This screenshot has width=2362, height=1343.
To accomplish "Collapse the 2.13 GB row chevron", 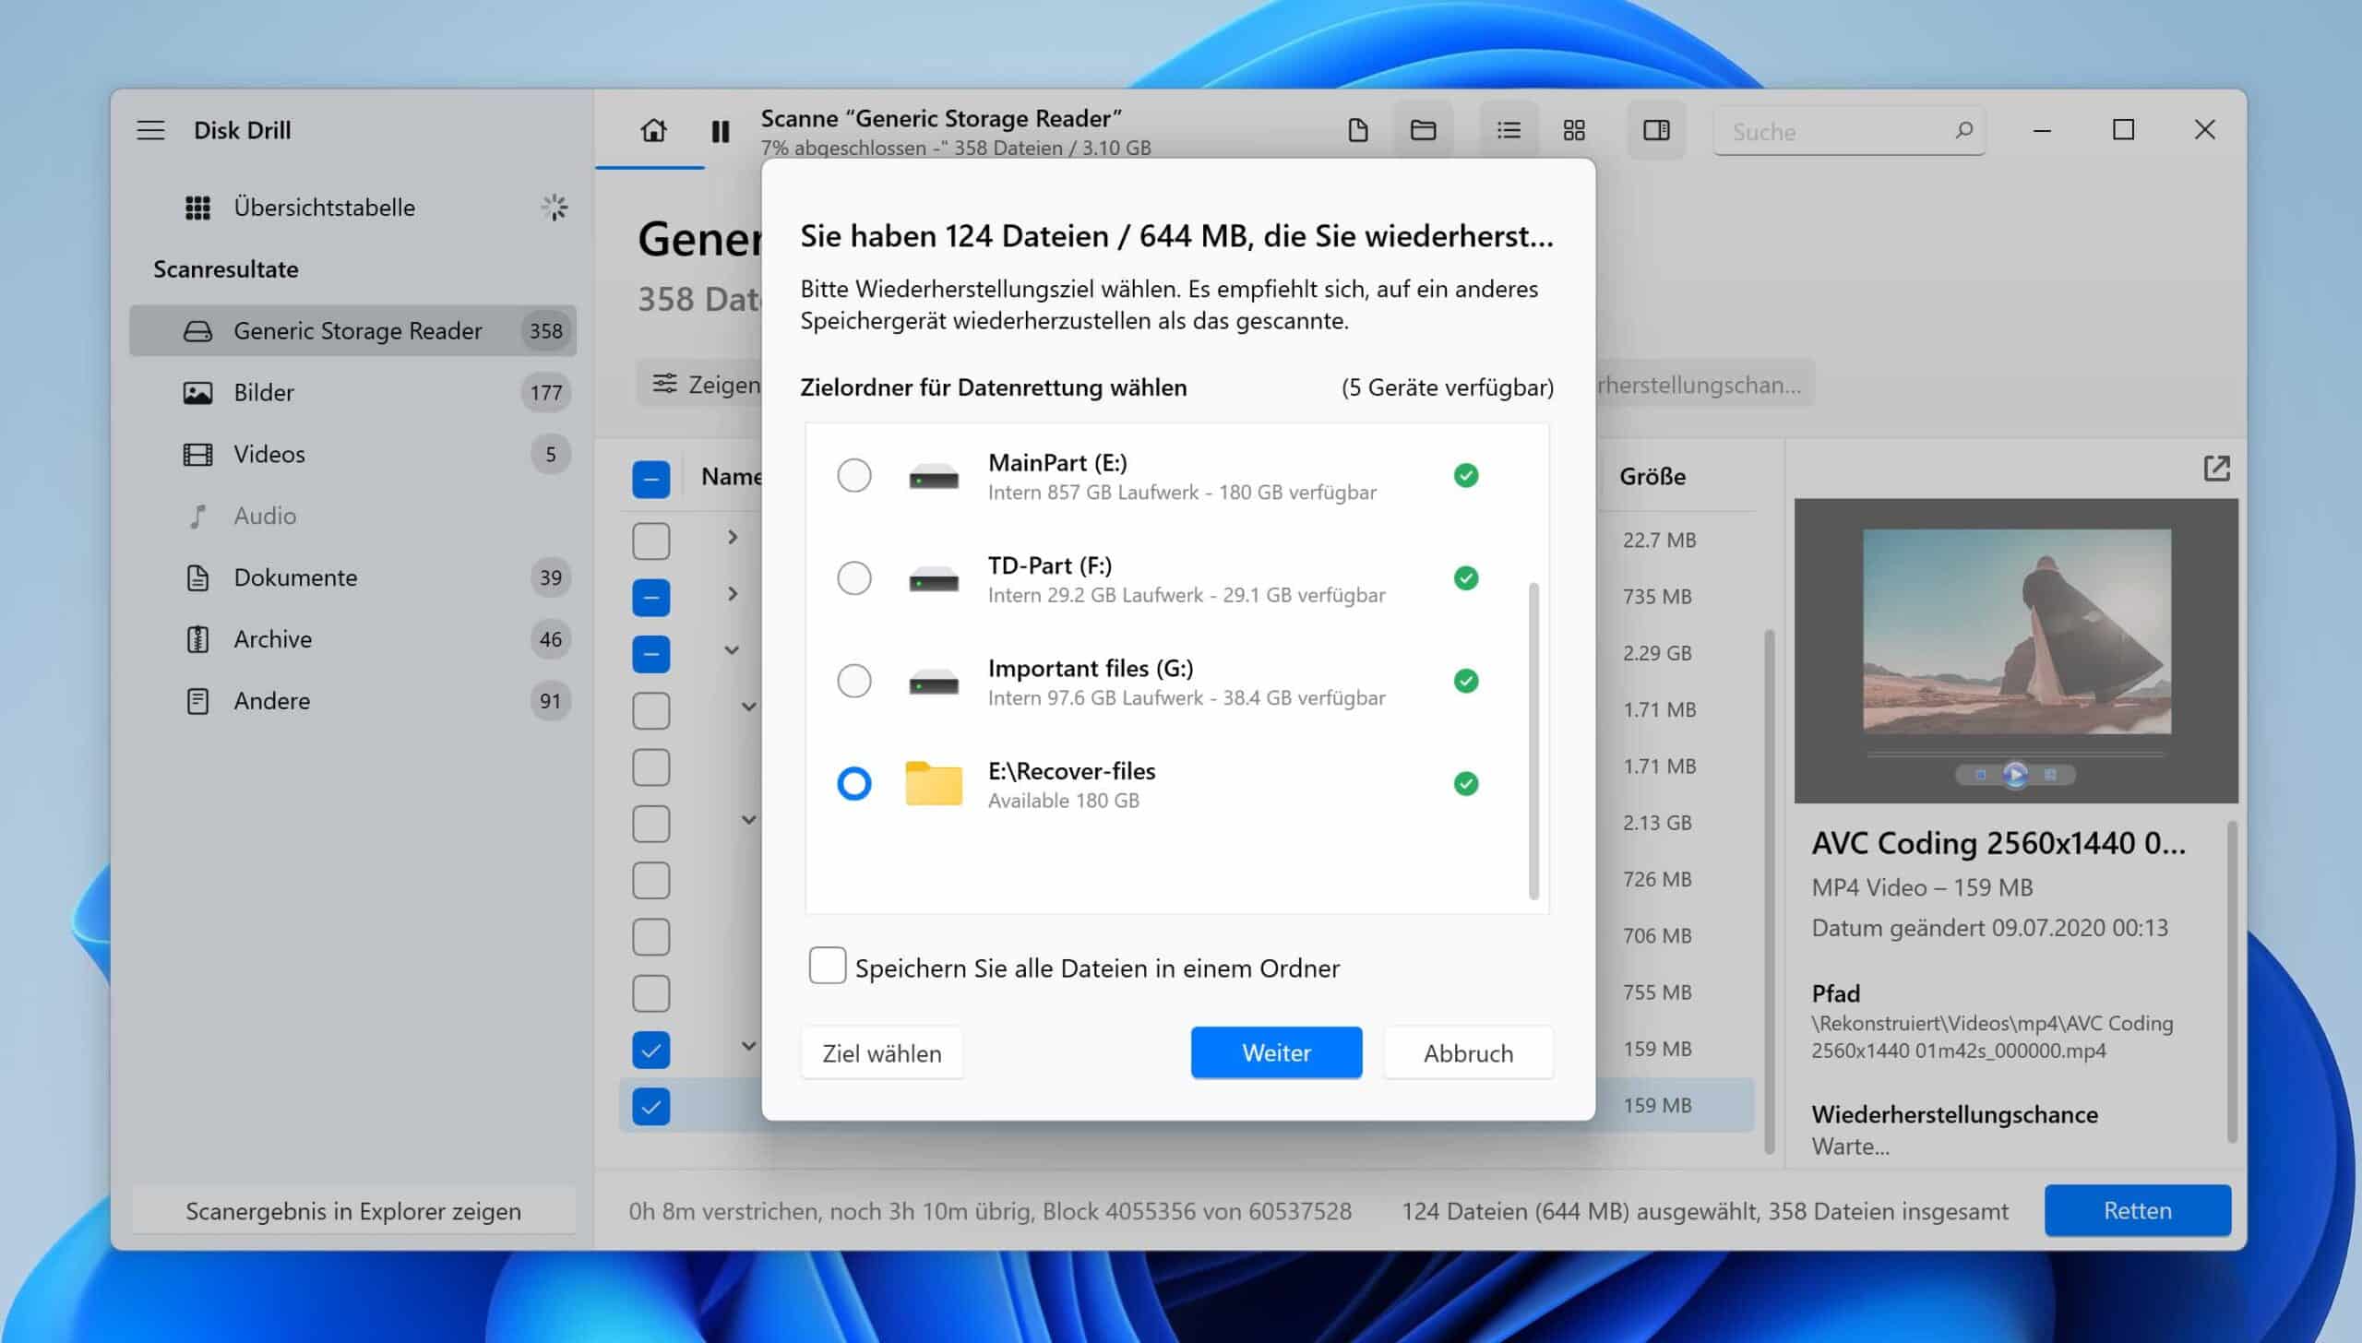I will click(749, 820).
